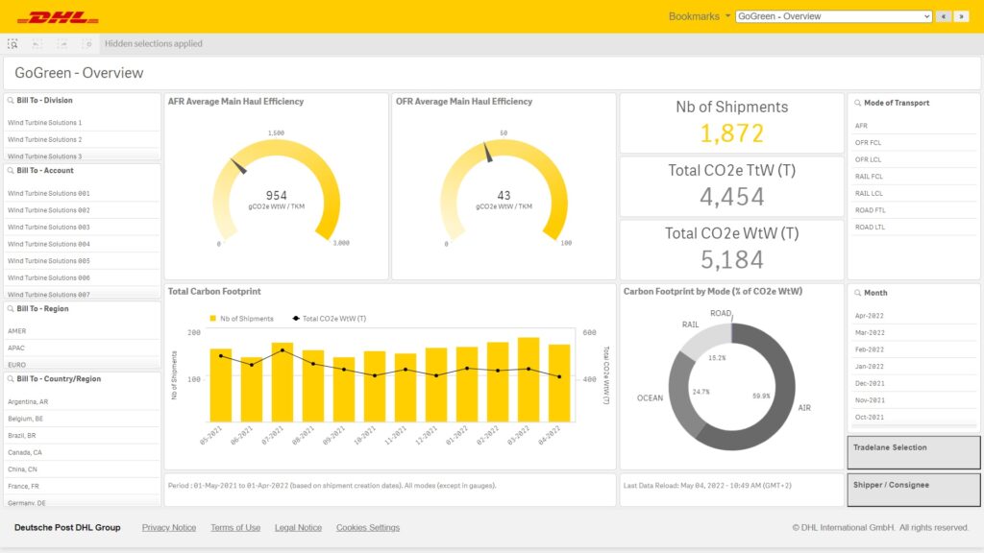Search icon in Bill To - Division panel
984x553 pixels.
coord(11,100)
